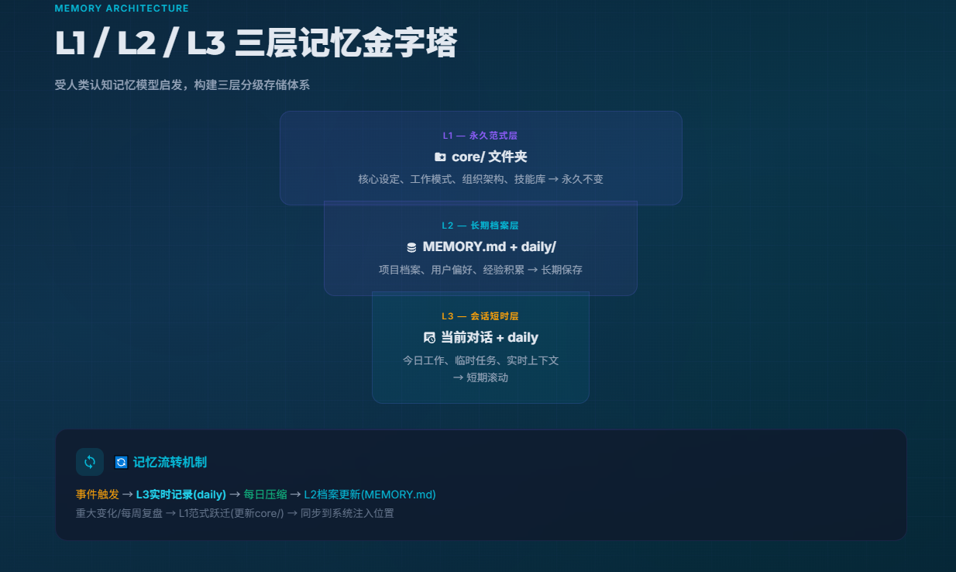This screenshot has width=956, height=572.
Task: Click the 当前对话 + daily heading
Action: pos(490,338)
